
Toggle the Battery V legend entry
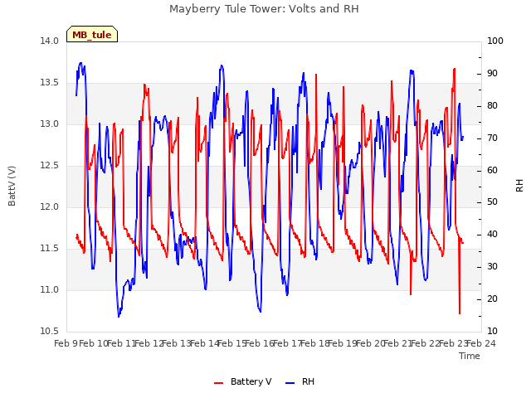click(x=243, y=381)
